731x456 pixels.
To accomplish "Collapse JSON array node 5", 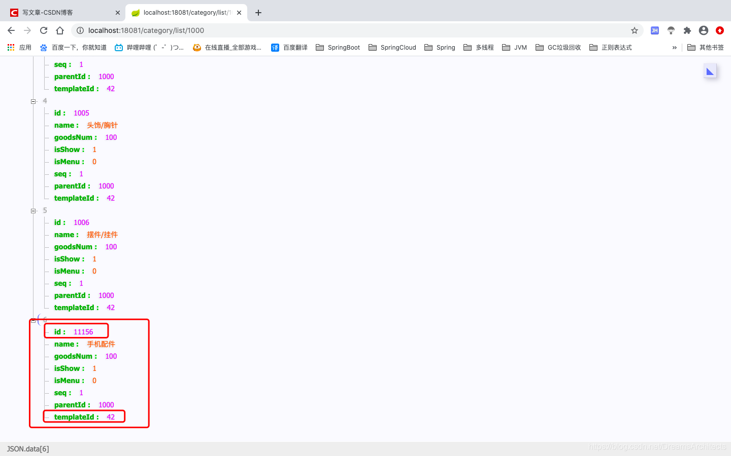I will pyautogui.click(x=34, y=211).
